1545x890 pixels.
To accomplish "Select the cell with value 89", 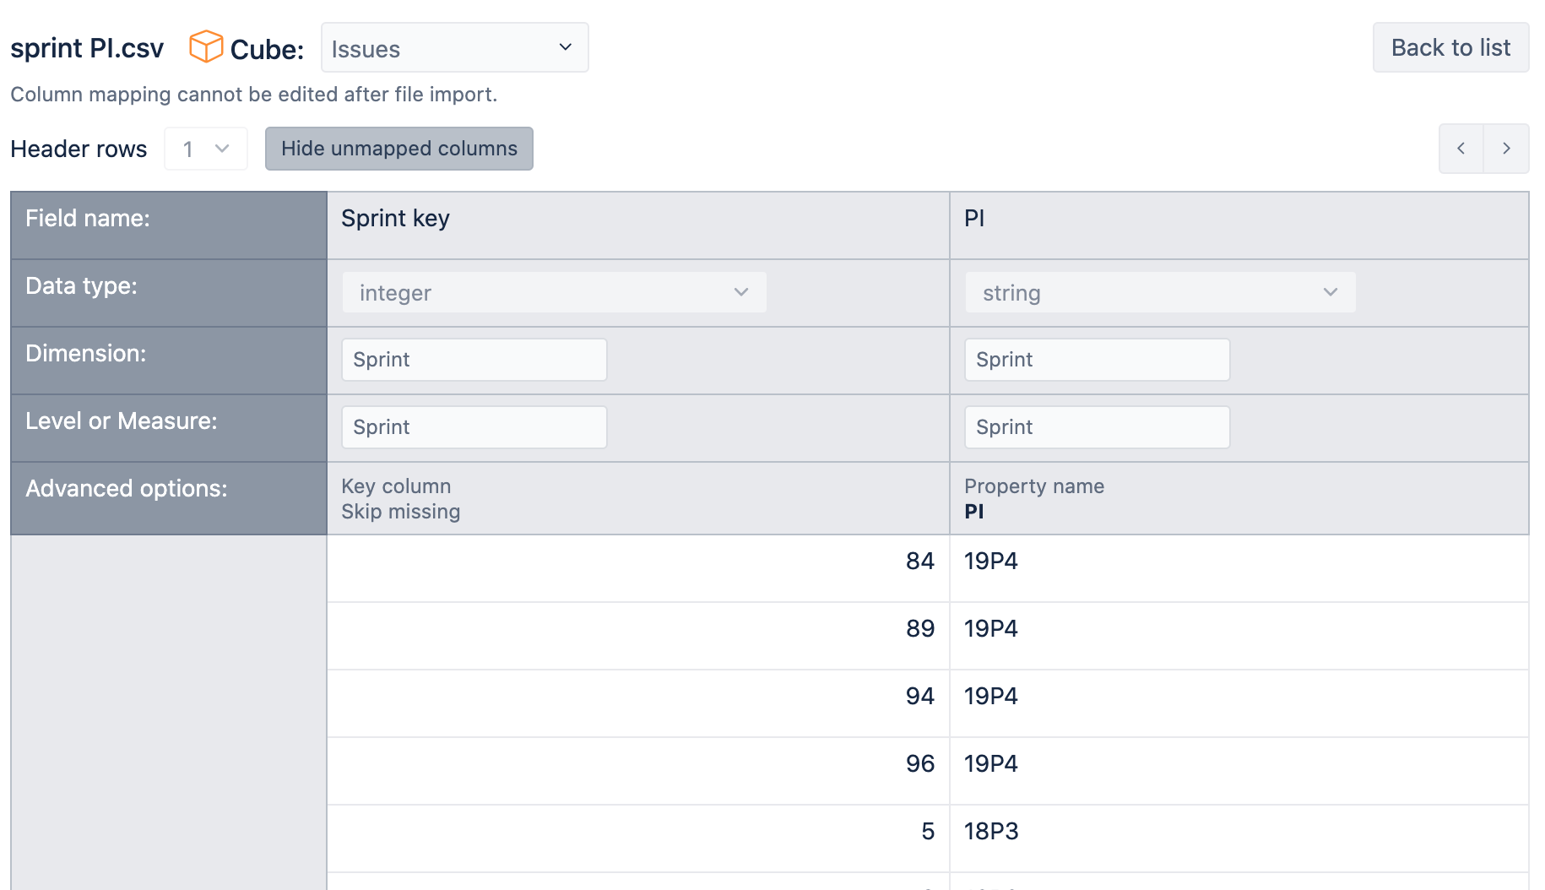I will click(x=638, y=636).
